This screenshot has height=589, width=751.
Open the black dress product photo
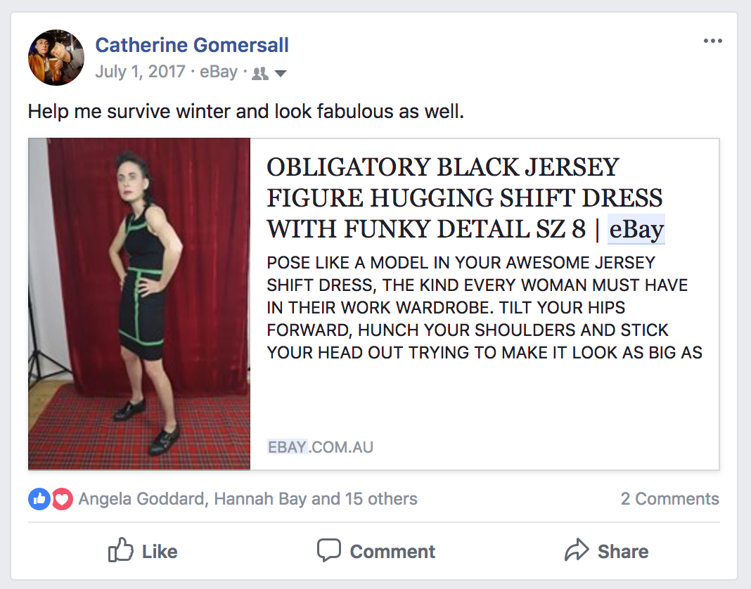[x=139, y=304]
